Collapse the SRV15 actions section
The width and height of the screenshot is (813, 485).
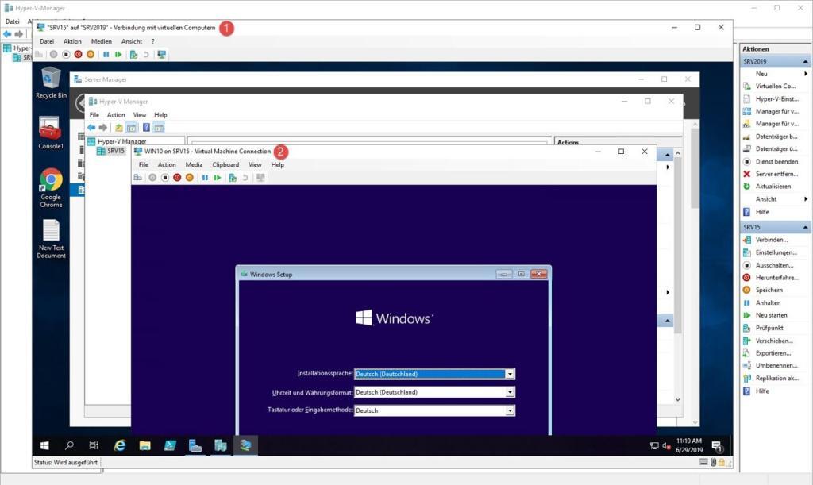pos(805,227)
